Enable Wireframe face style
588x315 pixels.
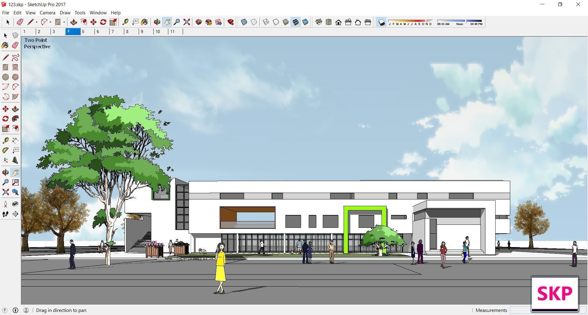pyautogui.click(x=266, y=22)
